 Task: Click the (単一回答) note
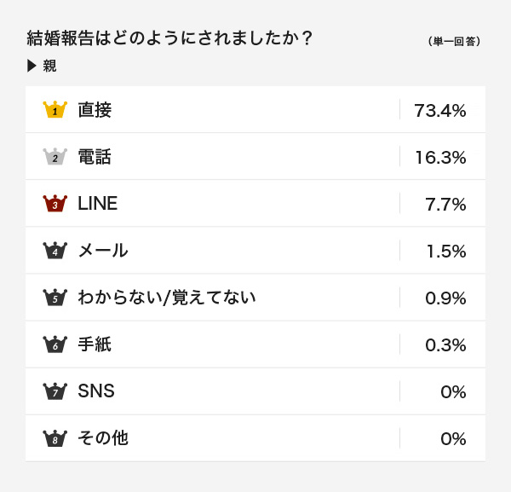(x=454, y=41)
